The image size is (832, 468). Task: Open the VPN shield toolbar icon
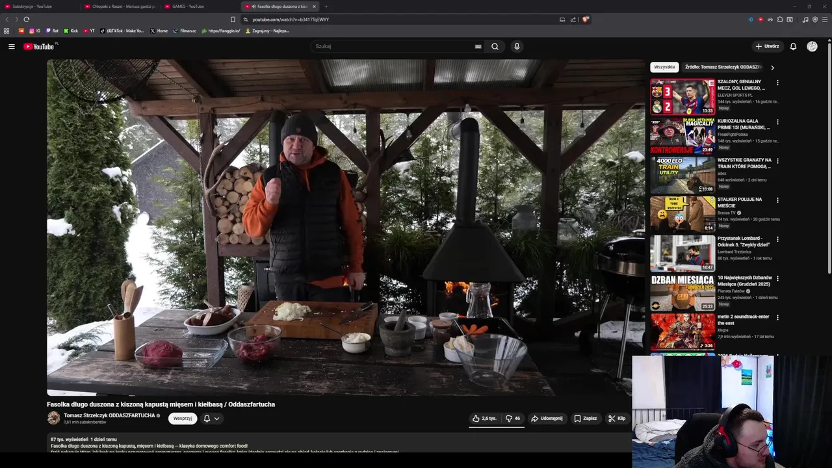click(x=815, y=19)
